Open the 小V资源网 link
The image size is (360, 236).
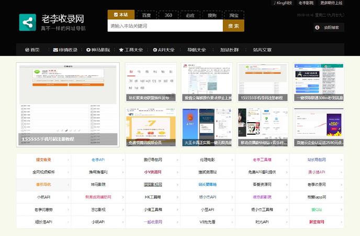tap(153, 172)
